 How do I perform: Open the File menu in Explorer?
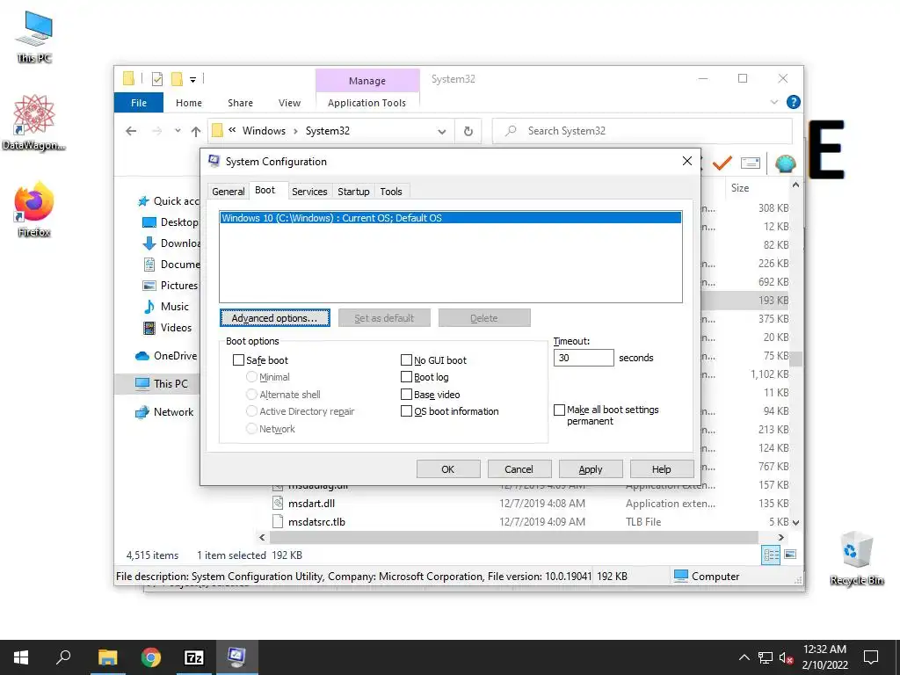pyautogui.click(x=139, y=103)
